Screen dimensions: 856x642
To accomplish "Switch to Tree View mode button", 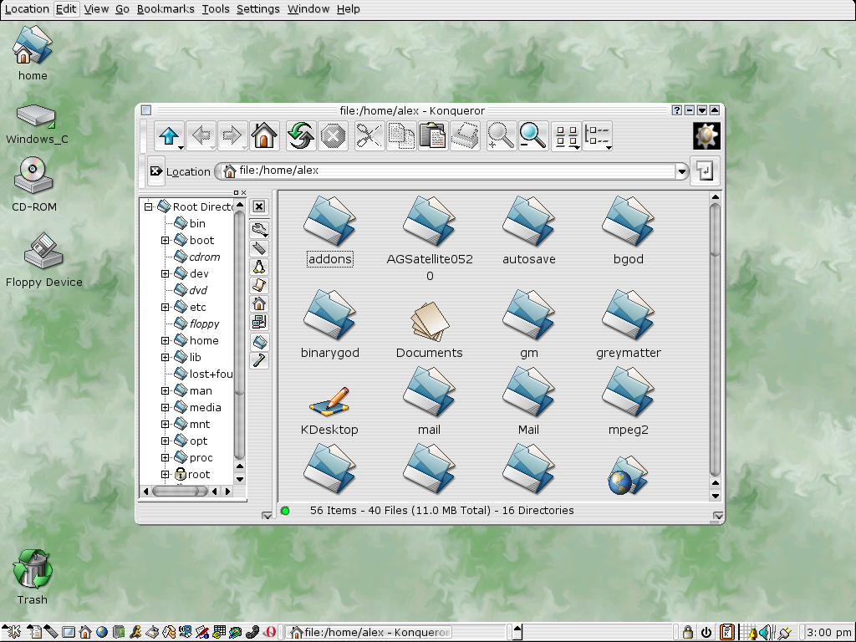I will pyautogui.click(x=597, y=136).
